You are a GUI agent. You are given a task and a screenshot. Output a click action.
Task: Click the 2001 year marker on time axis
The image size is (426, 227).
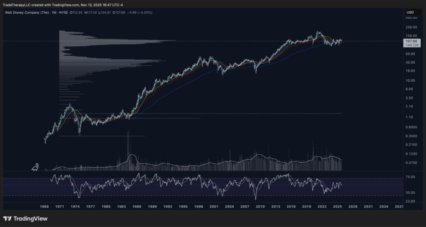214,206
